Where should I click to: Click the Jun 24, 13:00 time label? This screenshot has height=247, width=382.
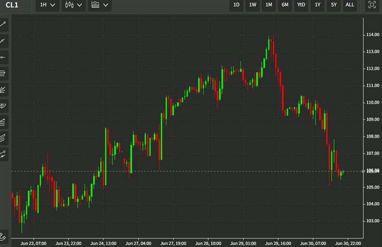click(x=103, y=243)
